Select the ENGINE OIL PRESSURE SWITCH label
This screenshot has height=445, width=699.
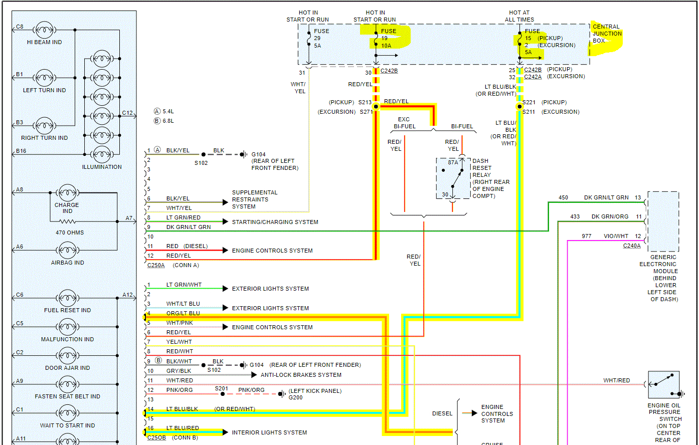pos(664,423)
